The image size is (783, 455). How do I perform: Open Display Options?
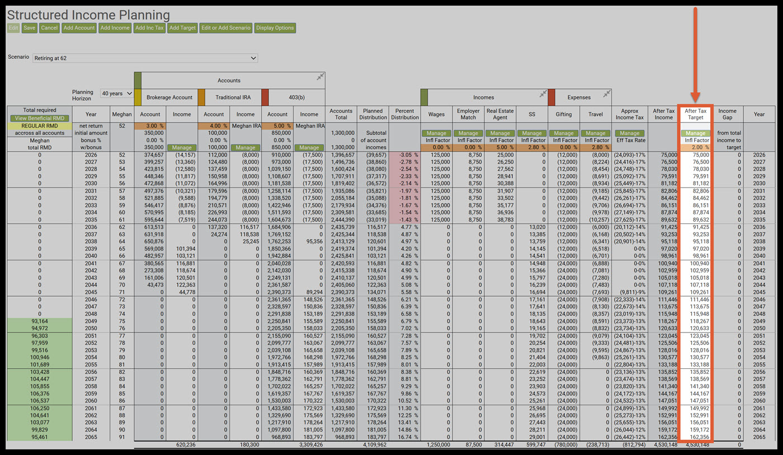[275, 28]
